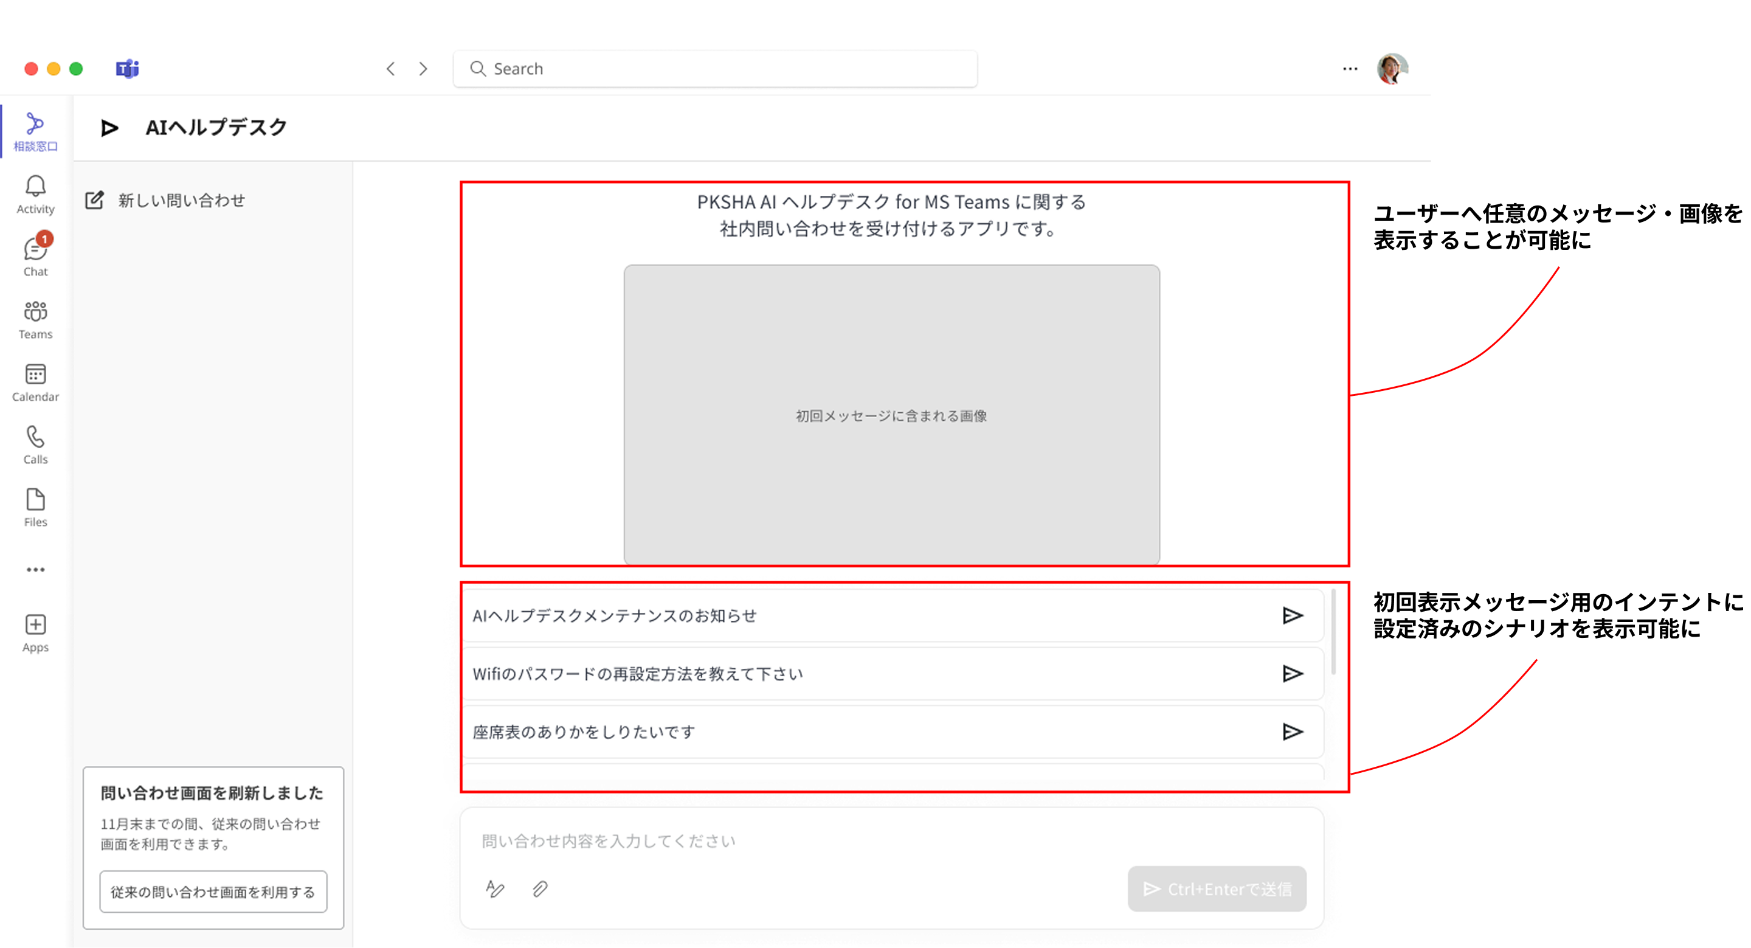Select 座席表のありかをしりたいです suggestion
1751x948 pixels.
pyautogui.click(x=893, y=732)
